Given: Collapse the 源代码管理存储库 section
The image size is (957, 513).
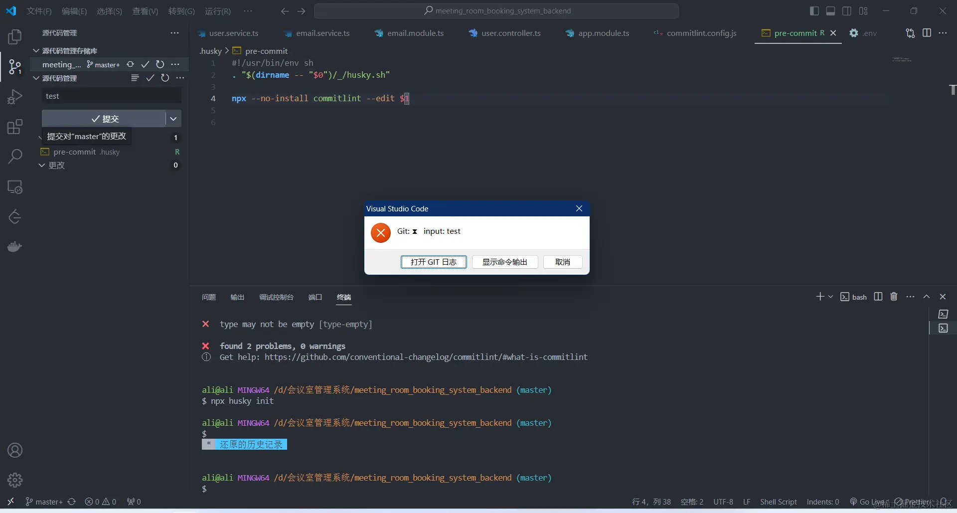Looking at the screenshot, I should pyautogui.click(x=36, y=51).
